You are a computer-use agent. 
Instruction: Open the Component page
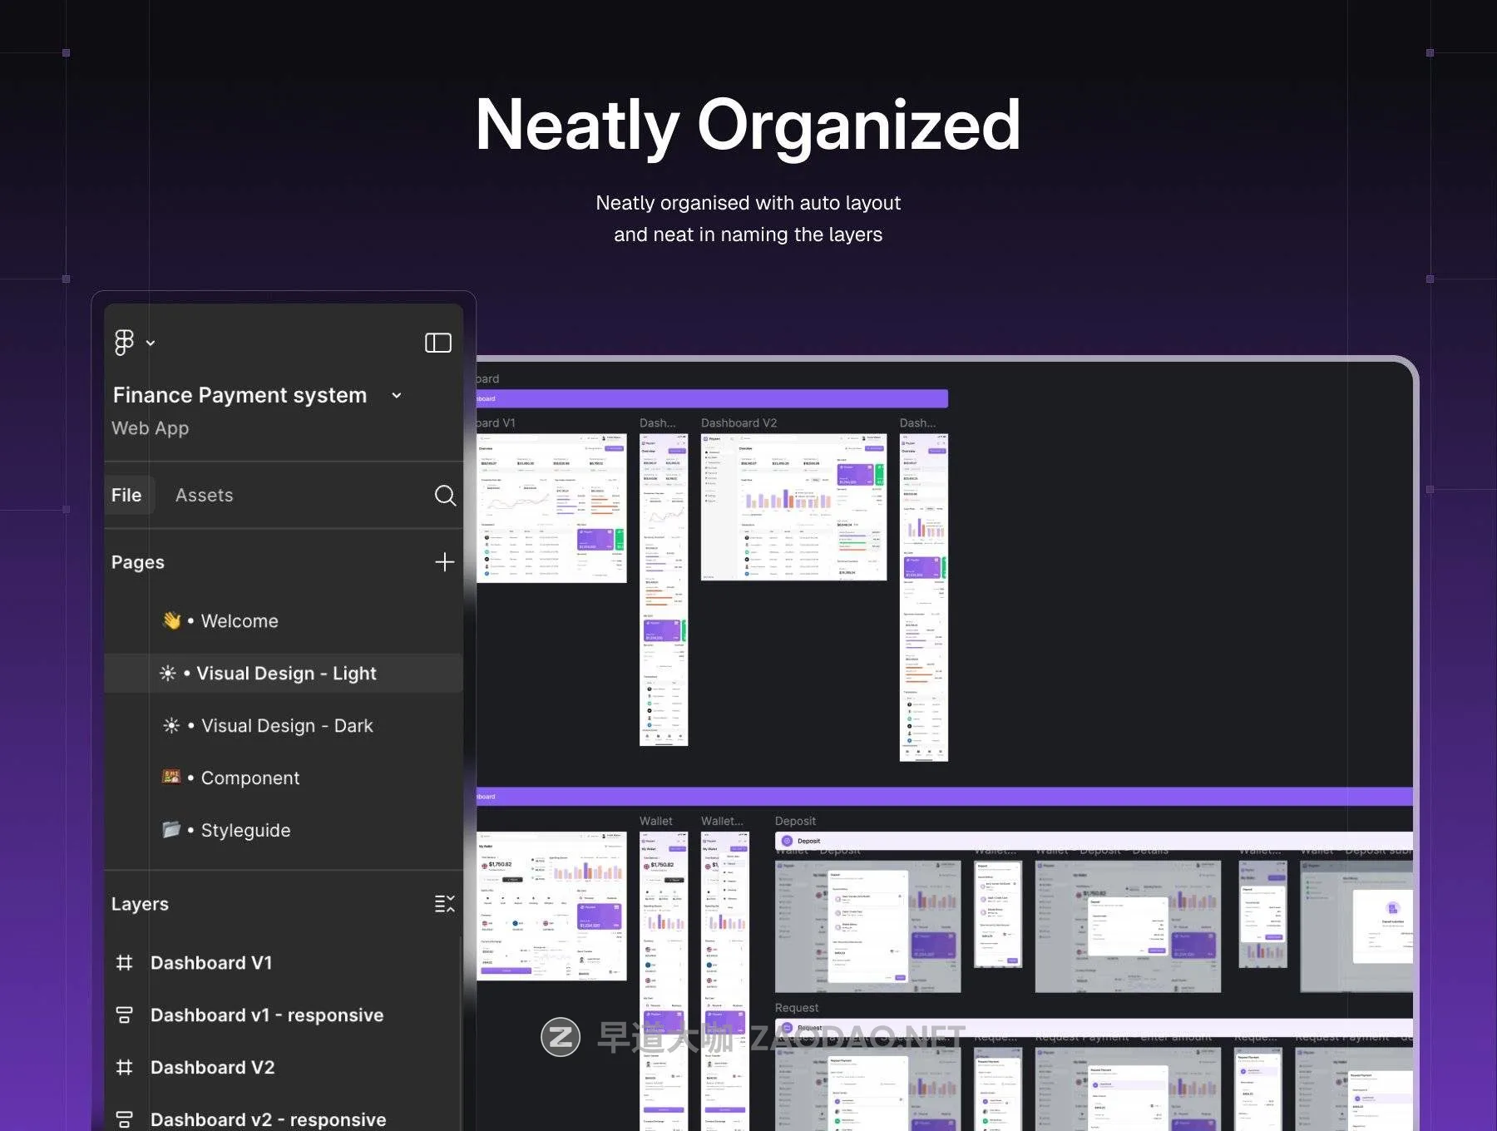click(x=249, y=778)
